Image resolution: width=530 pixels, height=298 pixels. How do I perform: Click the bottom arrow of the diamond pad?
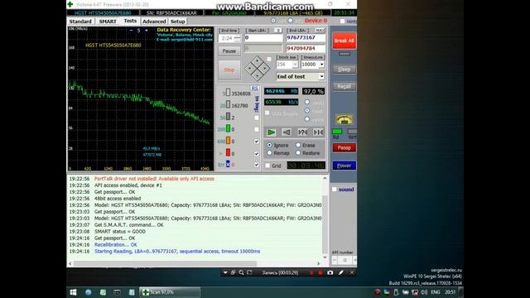(258, 75)
